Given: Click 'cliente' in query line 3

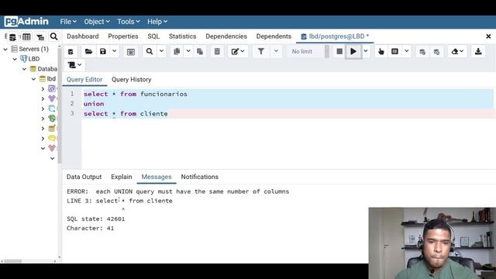Looking at the screenshot, I should pos(153,114).
